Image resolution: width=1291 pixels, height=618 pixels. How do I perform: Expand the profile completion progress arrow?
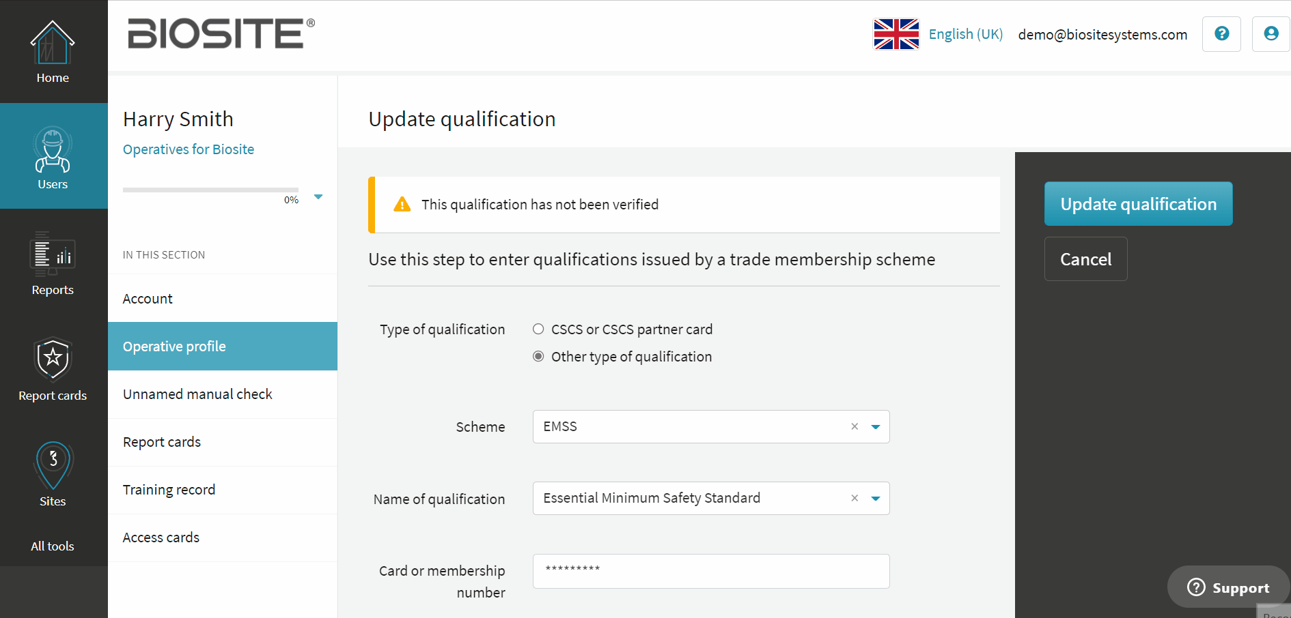point(318,197)
